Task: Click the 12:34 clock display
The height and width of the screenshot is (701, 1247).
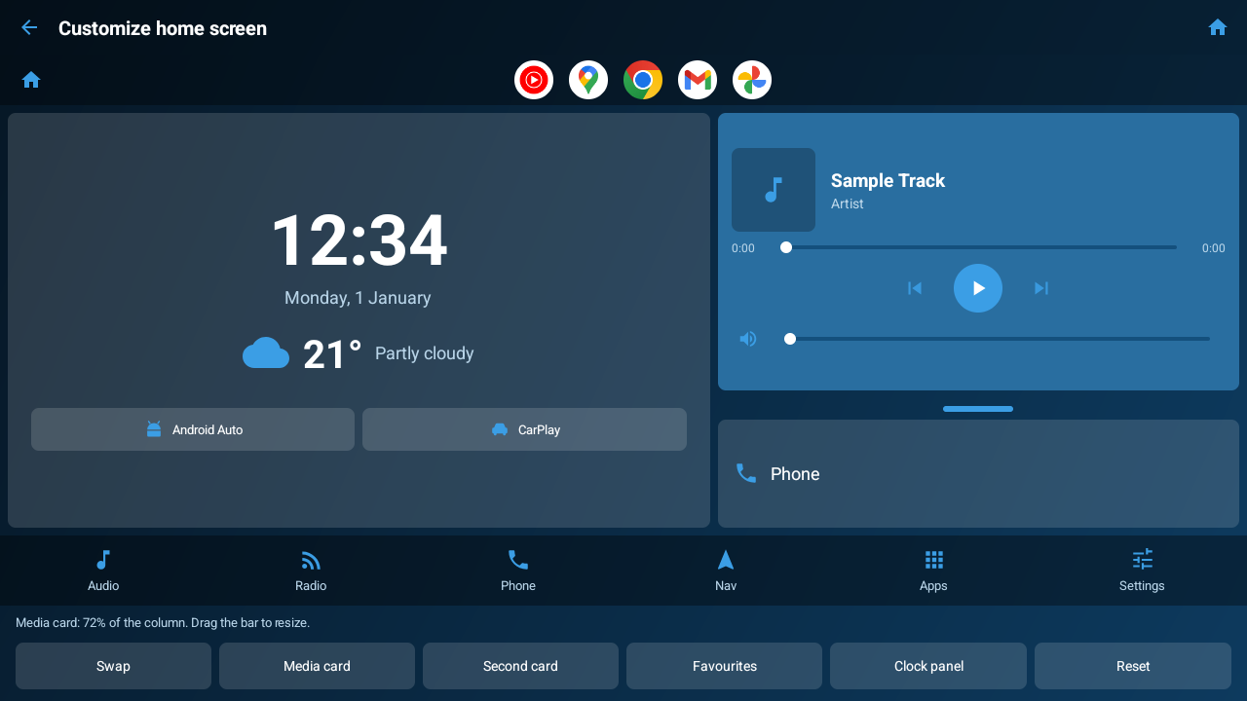Action: (x=359, y=240)
